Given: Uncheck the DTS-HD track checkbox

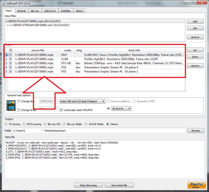Looking at the screenshot, I should tap(10, 63).
